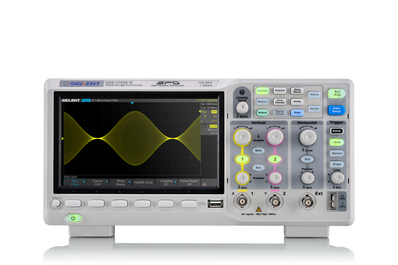The height and width of the screenshot is (265, 398).
Task: Tap the yellow channel 1 Position knob
Action: click(x=243, y=178)
